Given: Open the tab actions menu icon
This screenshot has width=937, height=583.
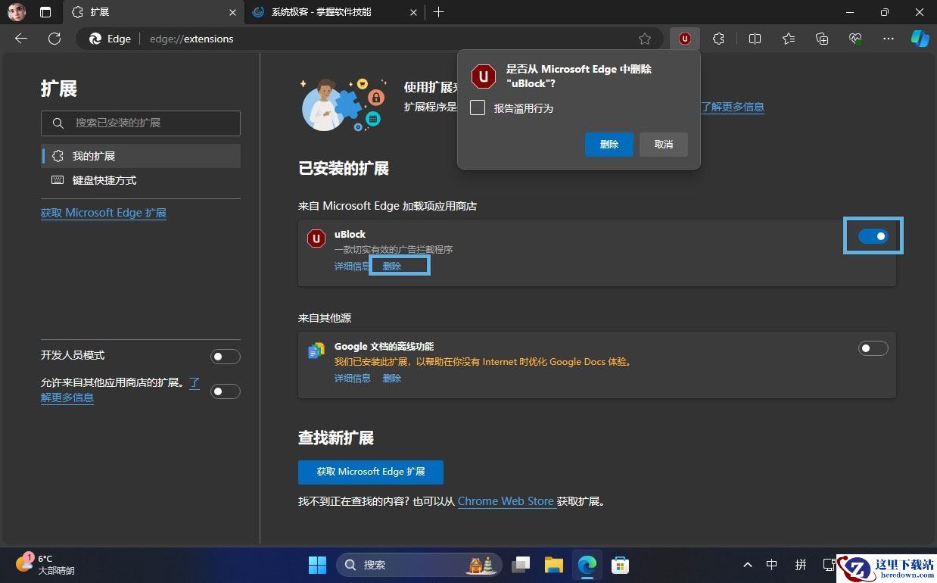Looking at the screenshot, I should [45, 12].
